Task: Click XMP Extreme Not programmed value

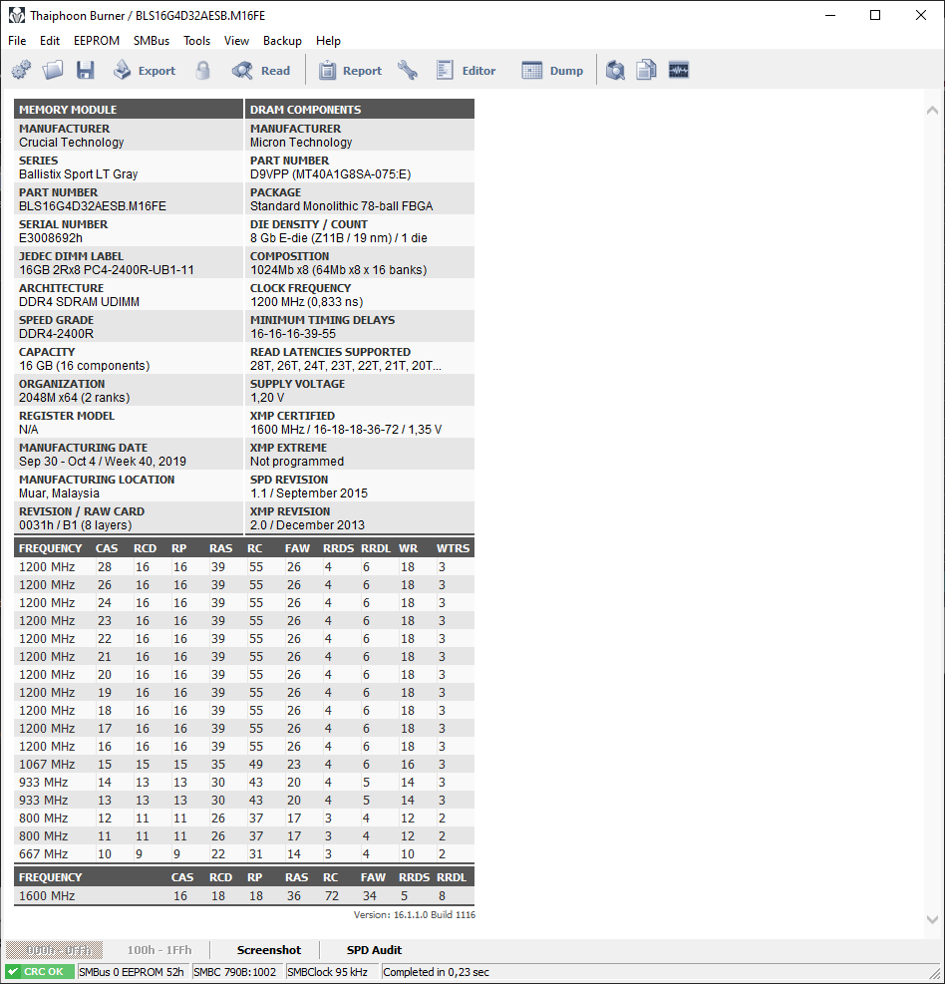Action: tap(297, 462)
